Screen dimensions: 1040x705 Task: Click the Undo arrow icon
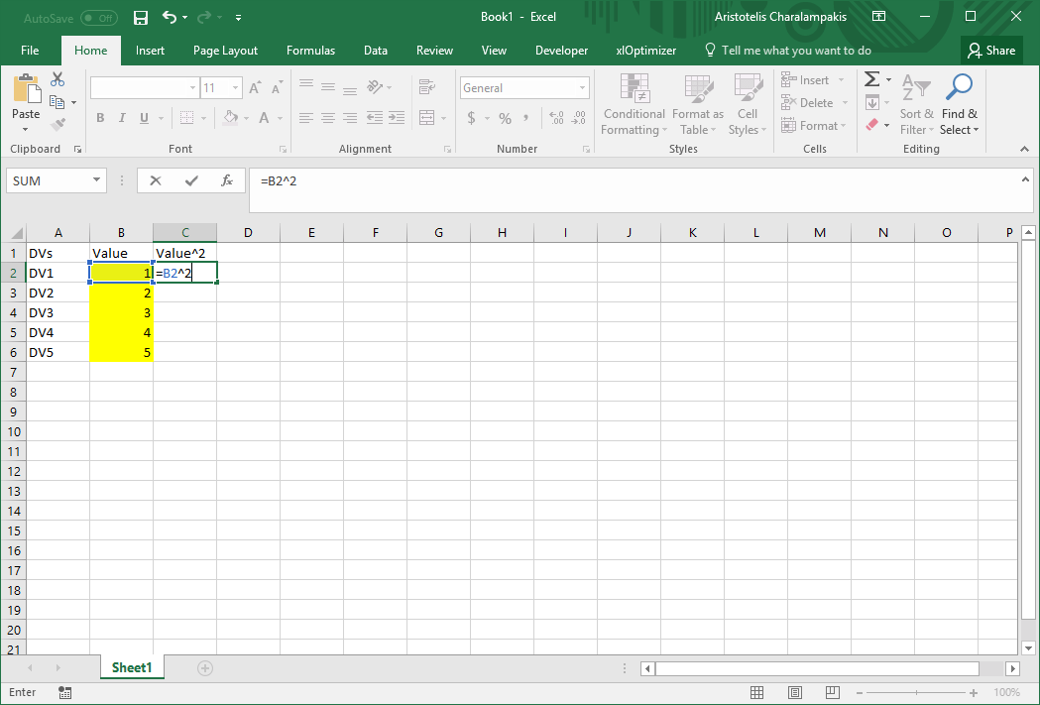point(169,17)
